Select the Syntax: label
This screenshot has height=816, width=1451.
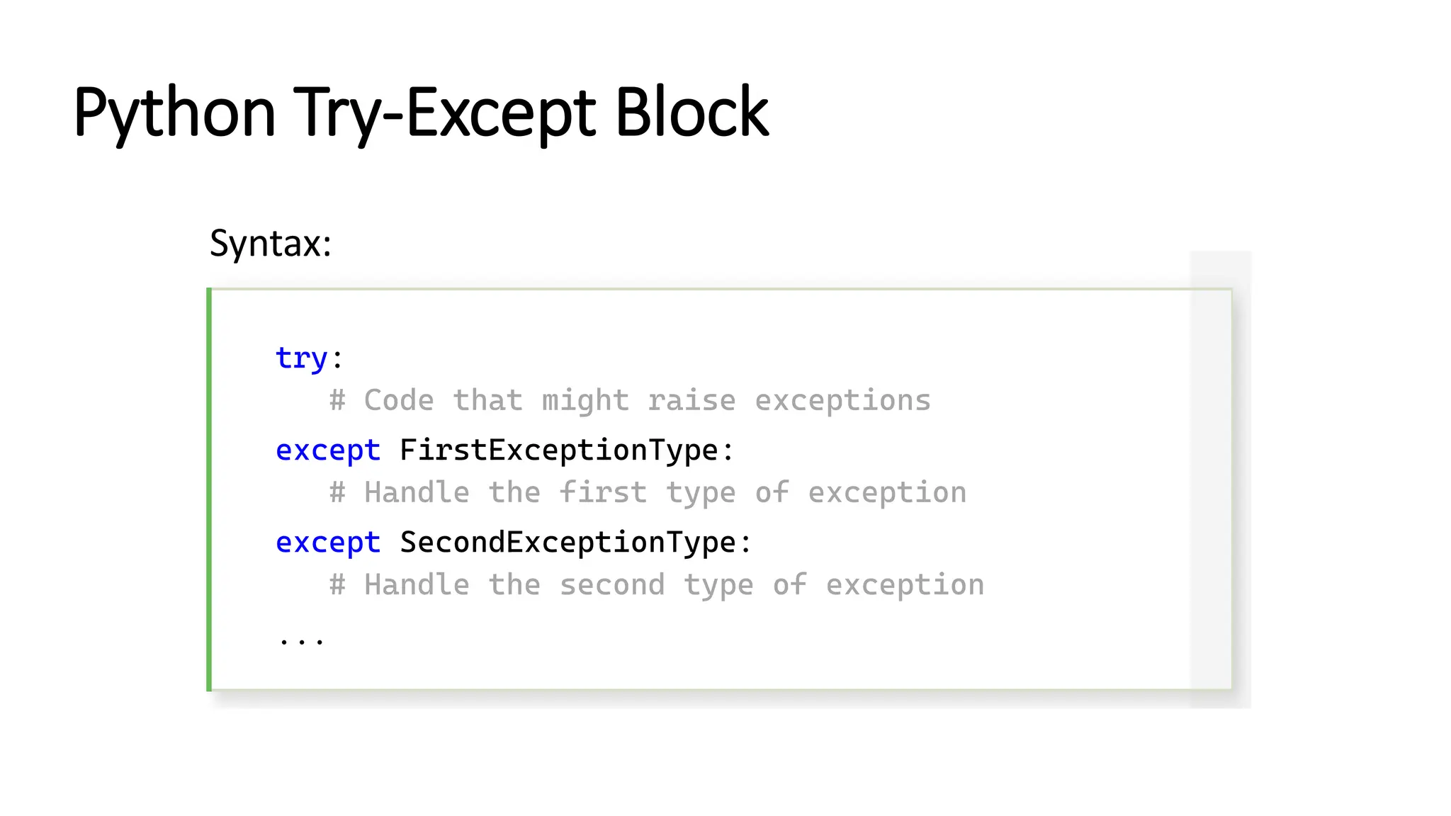271,244
